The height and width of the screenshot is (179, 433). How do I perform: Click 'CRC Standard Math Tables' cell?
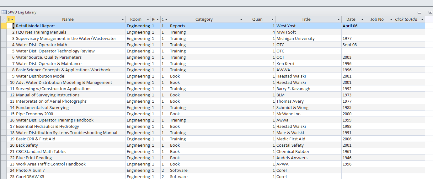tap(70, 151)
